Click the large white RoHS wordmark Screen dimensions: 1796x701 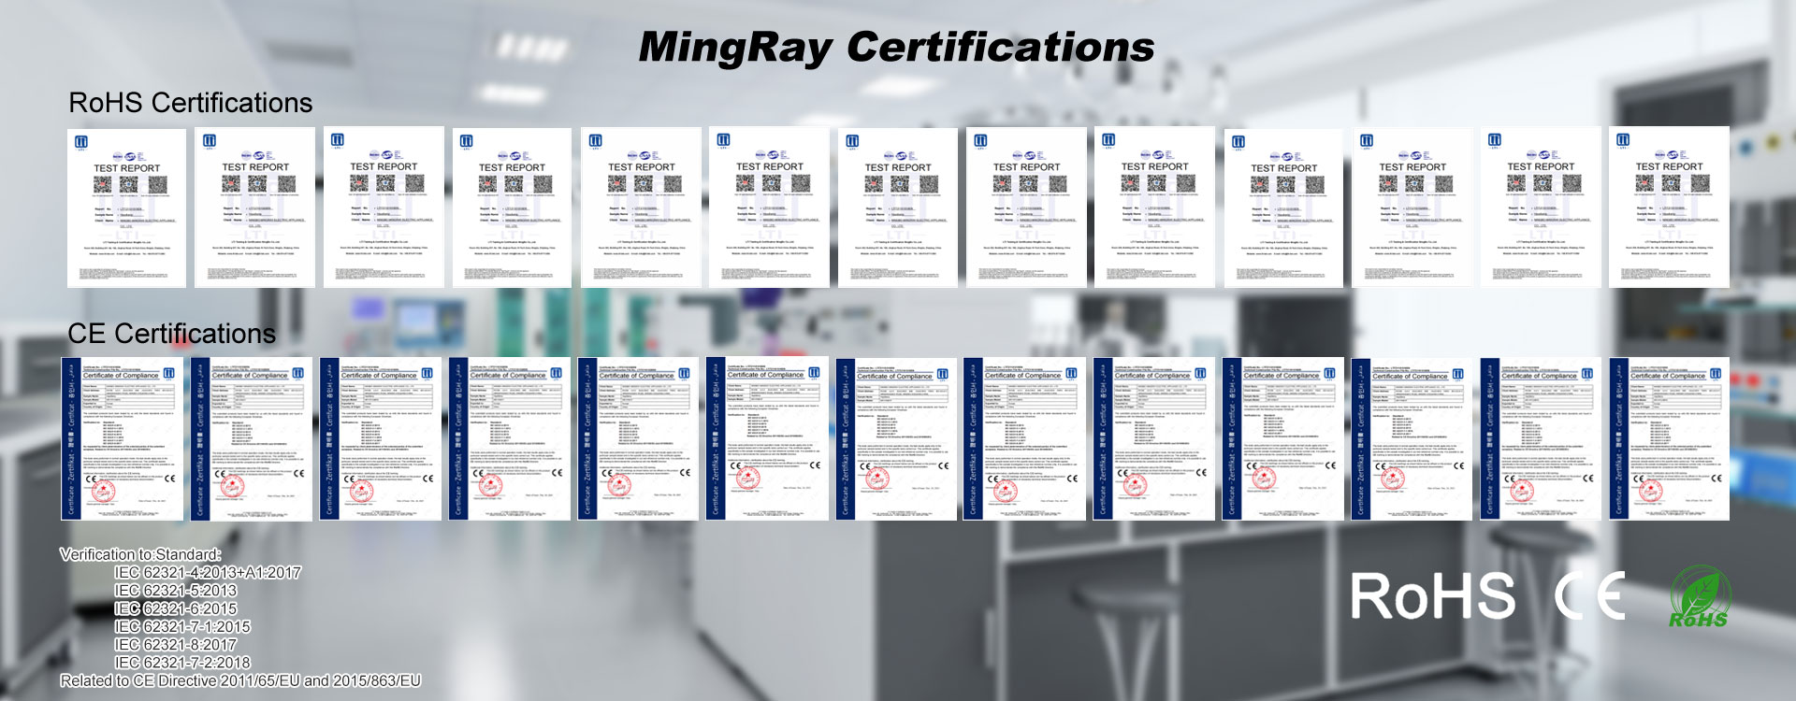1432,596
